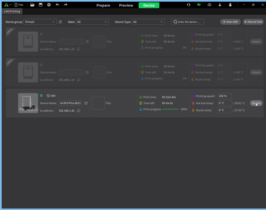Copy IP address 192.168.1.23
Screen dimensions: 266x210
tap(78, 49)
